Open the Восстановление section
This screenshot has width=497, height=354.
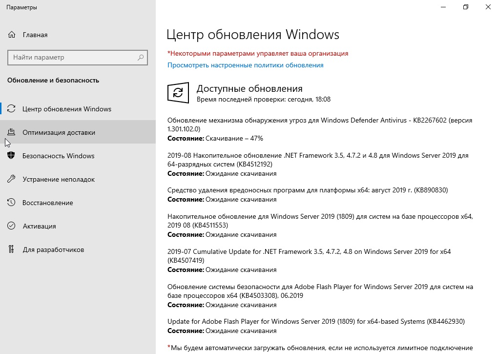[47, 203]
